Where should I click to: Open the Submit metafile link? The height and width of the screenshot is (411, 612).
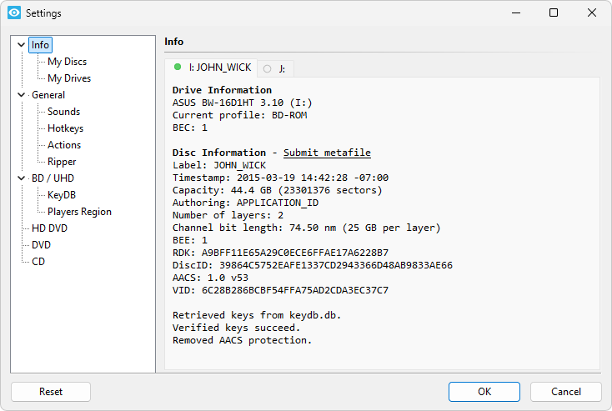(327, 153)
